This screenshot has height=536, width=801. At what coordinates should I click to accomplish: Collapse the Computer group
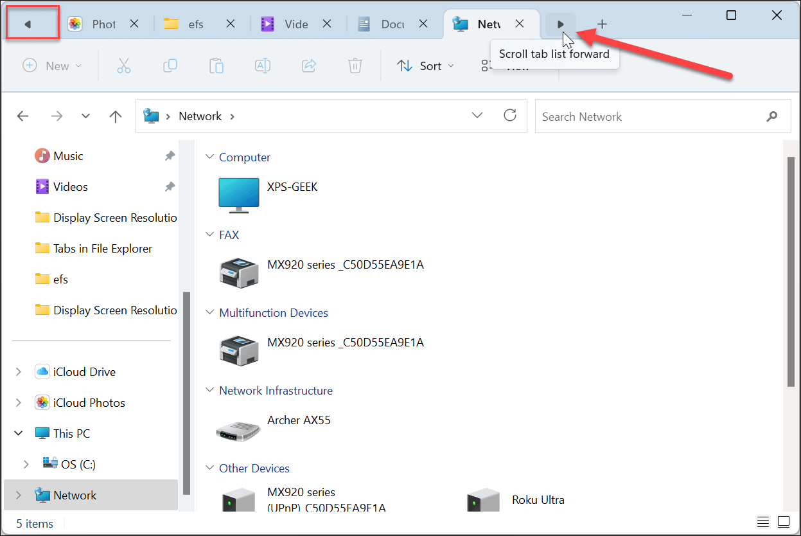tap(209, 157)
